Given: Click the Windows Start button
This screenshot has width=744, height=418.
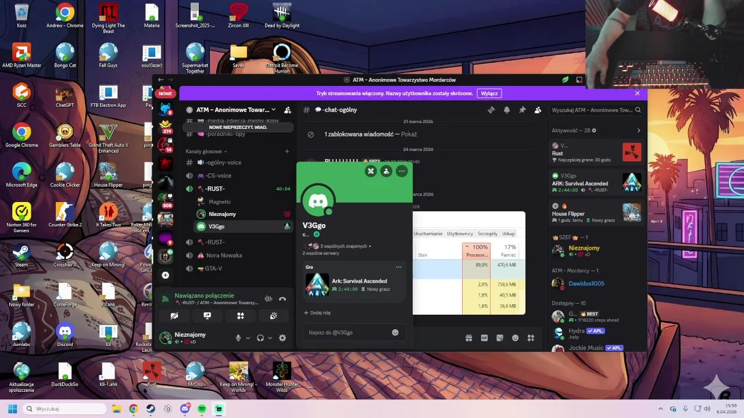Looking at the screenshot, I should point(12,409).
